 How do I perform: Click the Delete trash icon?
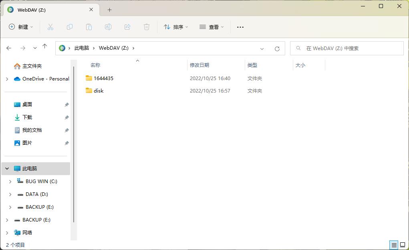[146, 27]
